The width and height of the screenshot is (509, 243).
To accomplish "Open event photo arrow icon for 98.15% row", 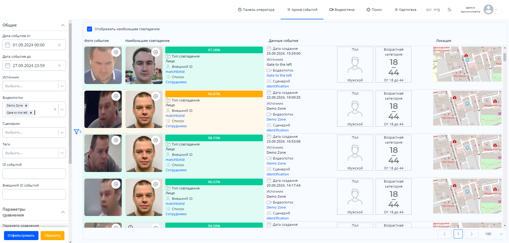I will (116, 140).
